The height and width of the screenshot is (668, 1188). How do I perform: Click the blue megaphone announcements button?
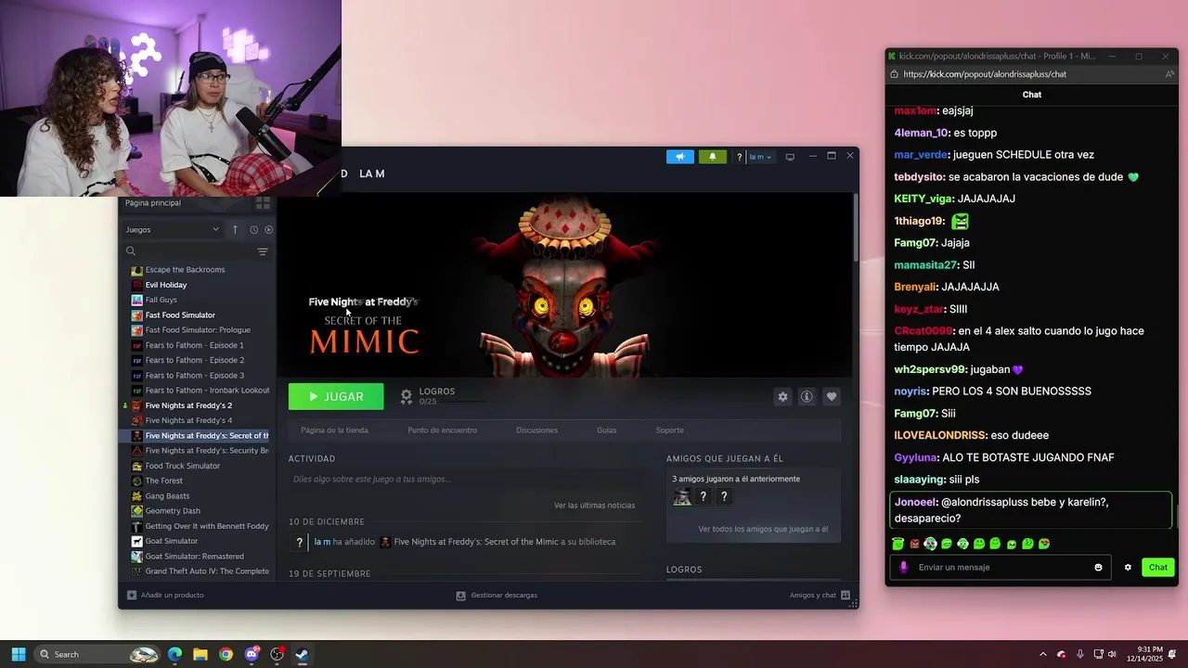pyautogui.click(x=680, y=157)
